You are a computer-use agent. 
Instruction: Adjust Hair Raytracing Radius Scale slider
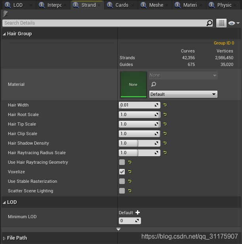139,153
